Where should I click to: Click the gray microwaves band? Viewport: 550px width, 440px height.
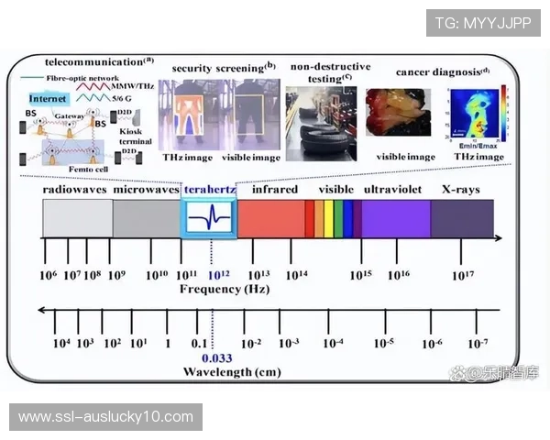click(146, 220)
